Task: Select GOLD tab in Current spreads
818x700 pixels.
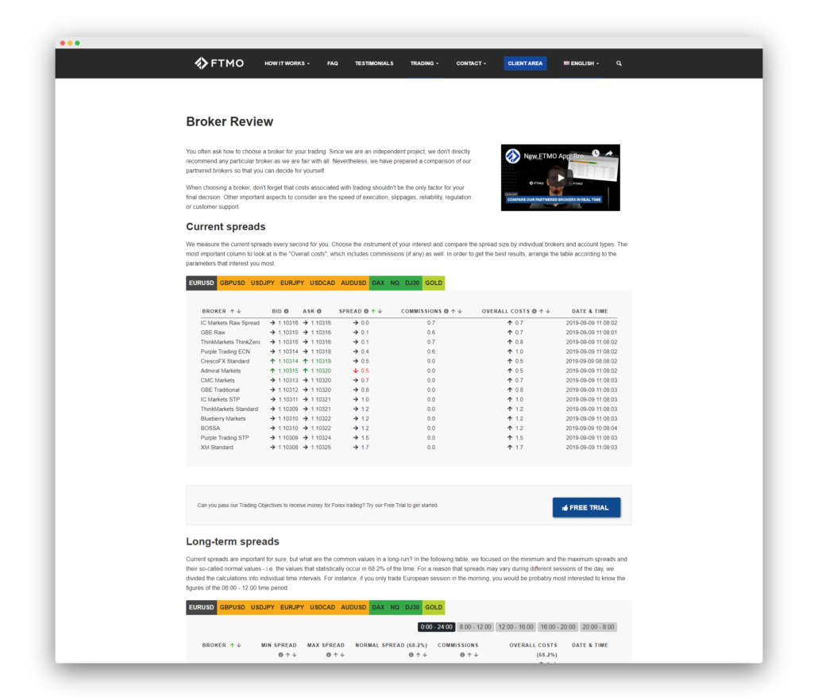Action: click(x=434, y=283)
